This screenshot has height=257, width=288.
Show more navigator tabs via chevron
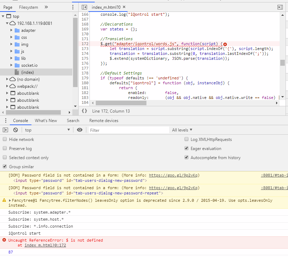pyautogui.click(x=46, y=7)
